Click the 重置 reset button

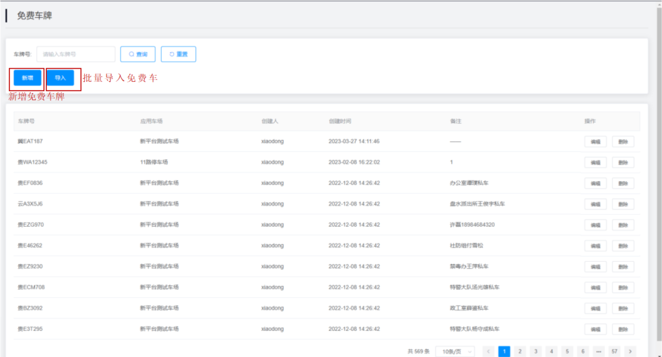coord(178,54)
